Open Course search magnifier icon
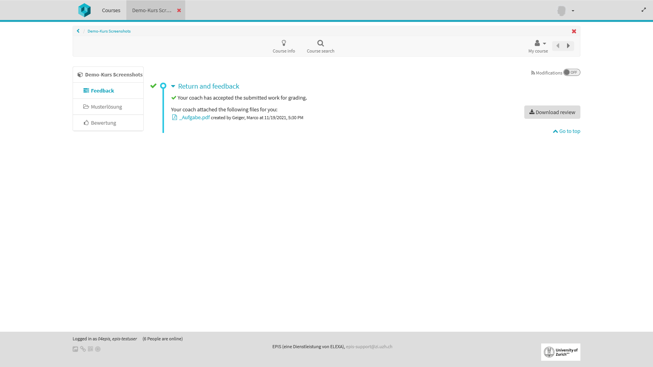 point(321,43)
